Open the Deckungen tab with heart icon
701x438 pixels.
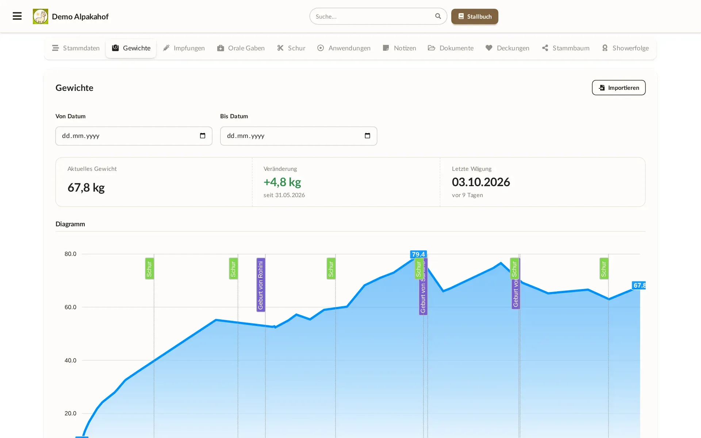point(507,48)
